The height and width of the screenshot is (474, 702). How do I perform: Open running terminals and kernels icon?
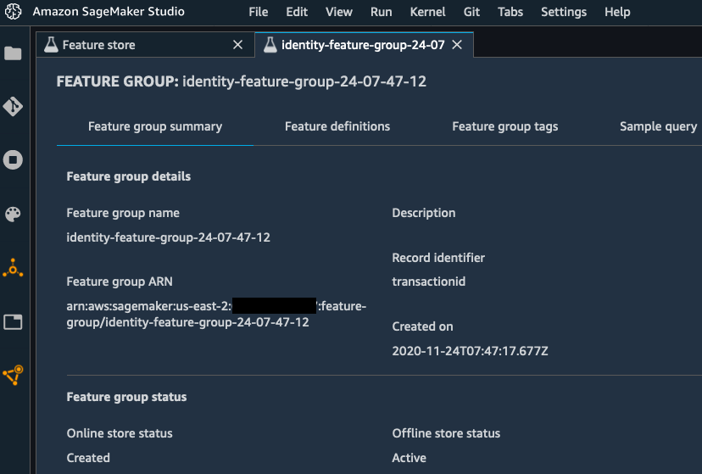point(13,159)
